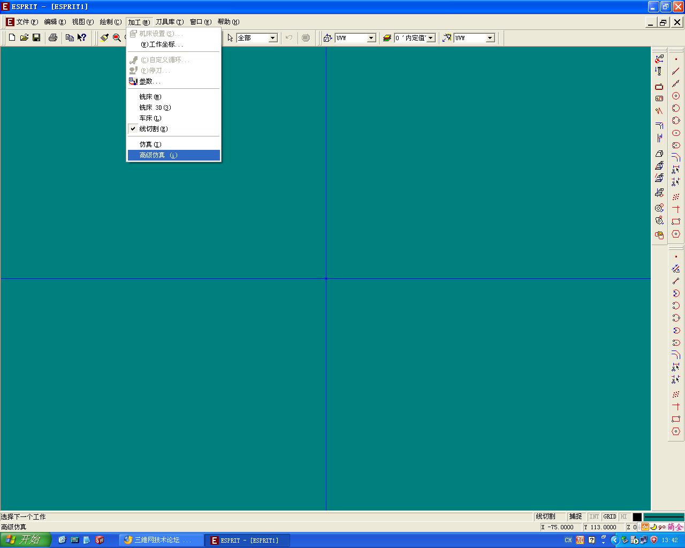
Task: Open the 刀具库 menu
Action: point(170,22)
